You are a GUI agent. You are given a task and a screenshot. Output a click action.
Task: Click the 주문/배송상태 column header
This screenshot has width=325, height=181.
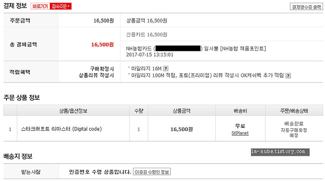click(294, 111)
